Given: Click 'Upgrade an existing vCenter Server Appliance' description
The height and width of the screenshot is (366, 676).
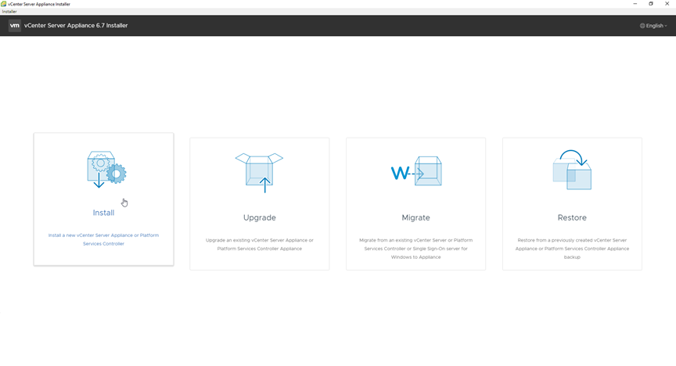Looking at the screenshot, I should coord(260,245).
